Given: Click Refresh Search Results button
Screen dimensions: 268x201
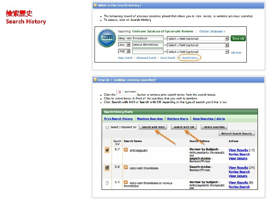Looking at the screenshot, I should click(237, 134).
